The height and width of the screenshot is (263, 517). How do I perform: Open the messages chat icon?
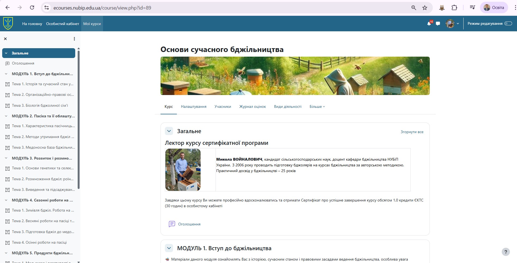438,24
